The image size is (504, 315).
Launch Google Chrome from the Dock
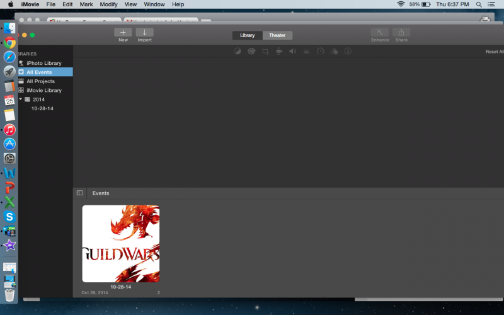point(9,42)
